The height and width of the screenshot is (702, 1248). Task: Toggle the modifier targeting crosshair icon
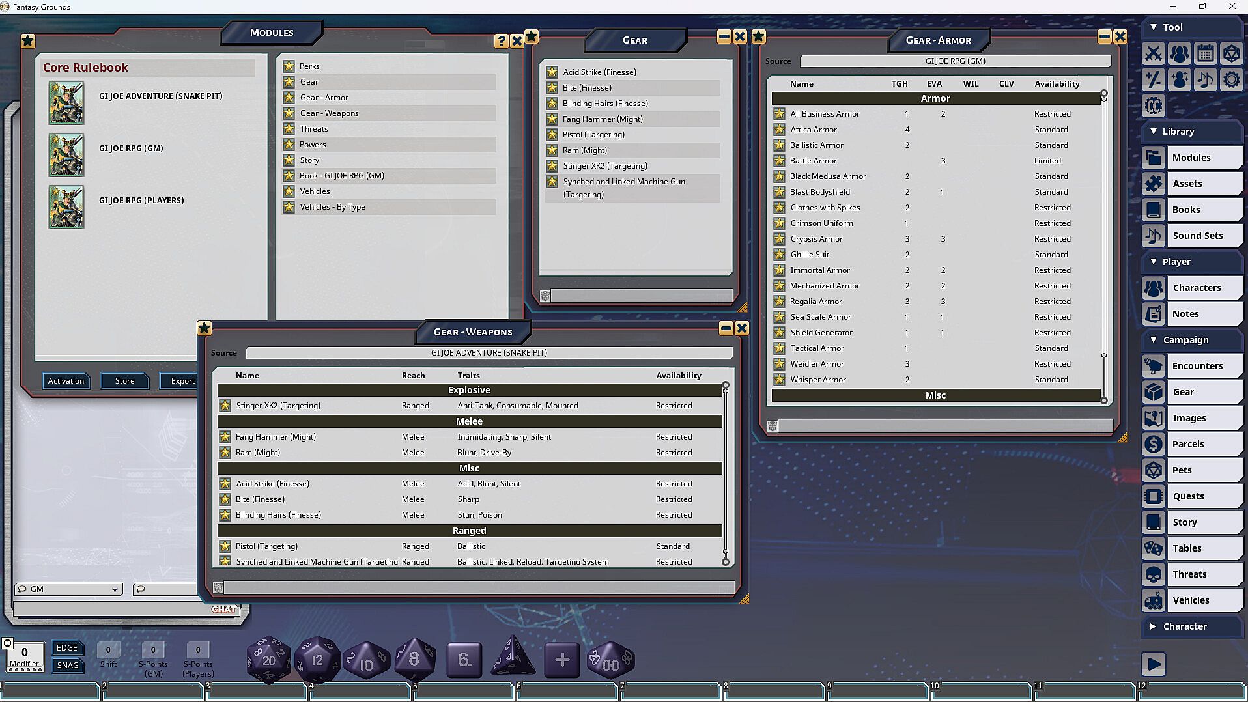[x=7, y=643]
